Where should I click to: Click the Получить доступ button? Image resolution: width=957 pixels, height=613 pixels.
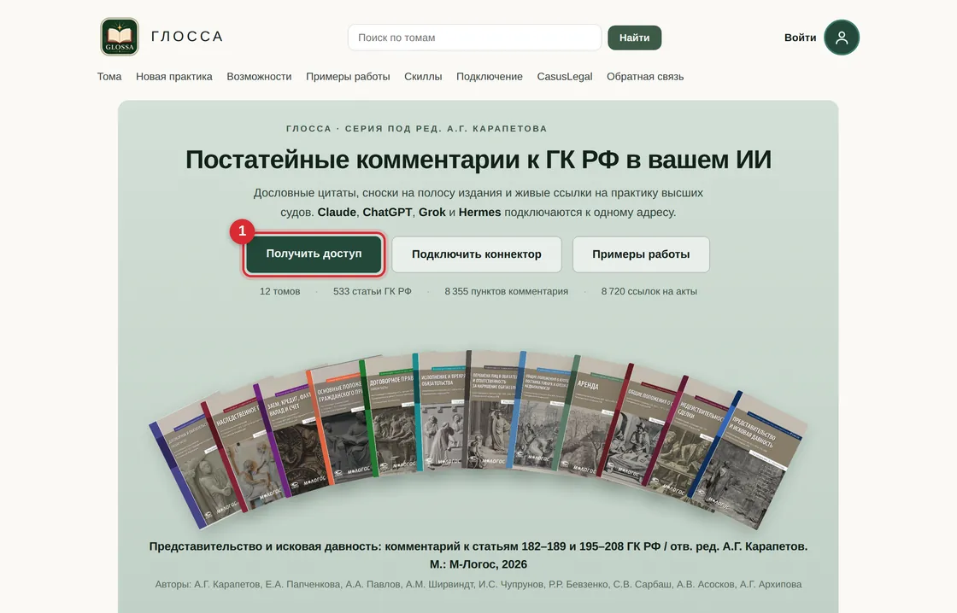pyautogui.click(x=314, y=254)
